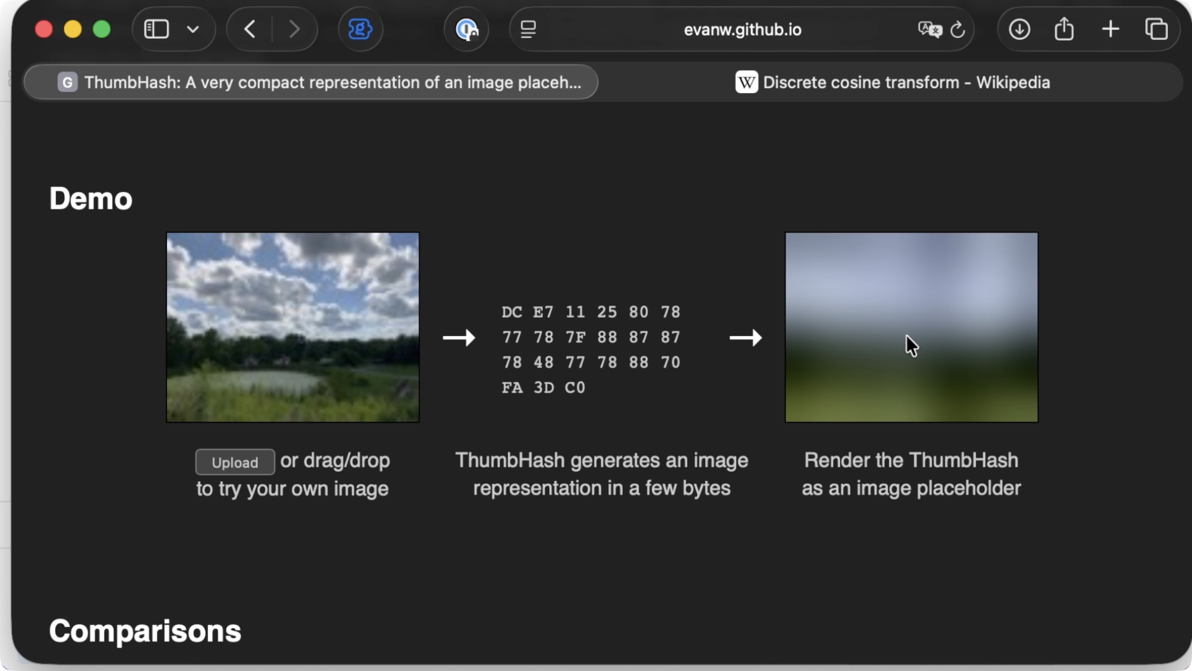
Task: Open the page Reader menu icon
Action: [528, 30]
